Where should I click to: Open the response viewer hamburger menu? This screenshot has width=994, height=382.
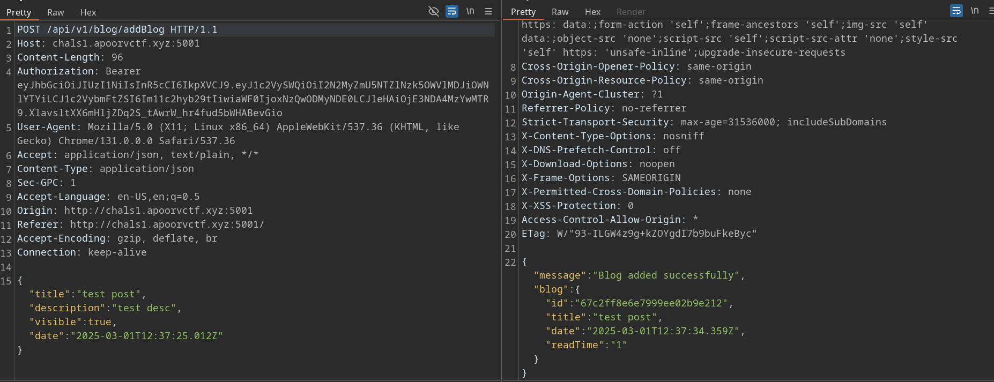[x=991, y=11]
